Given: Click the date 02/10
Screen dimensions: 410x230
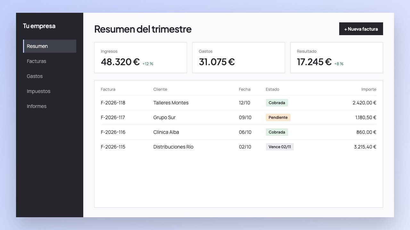Looking at the screenshot, I should pos(245,147).
